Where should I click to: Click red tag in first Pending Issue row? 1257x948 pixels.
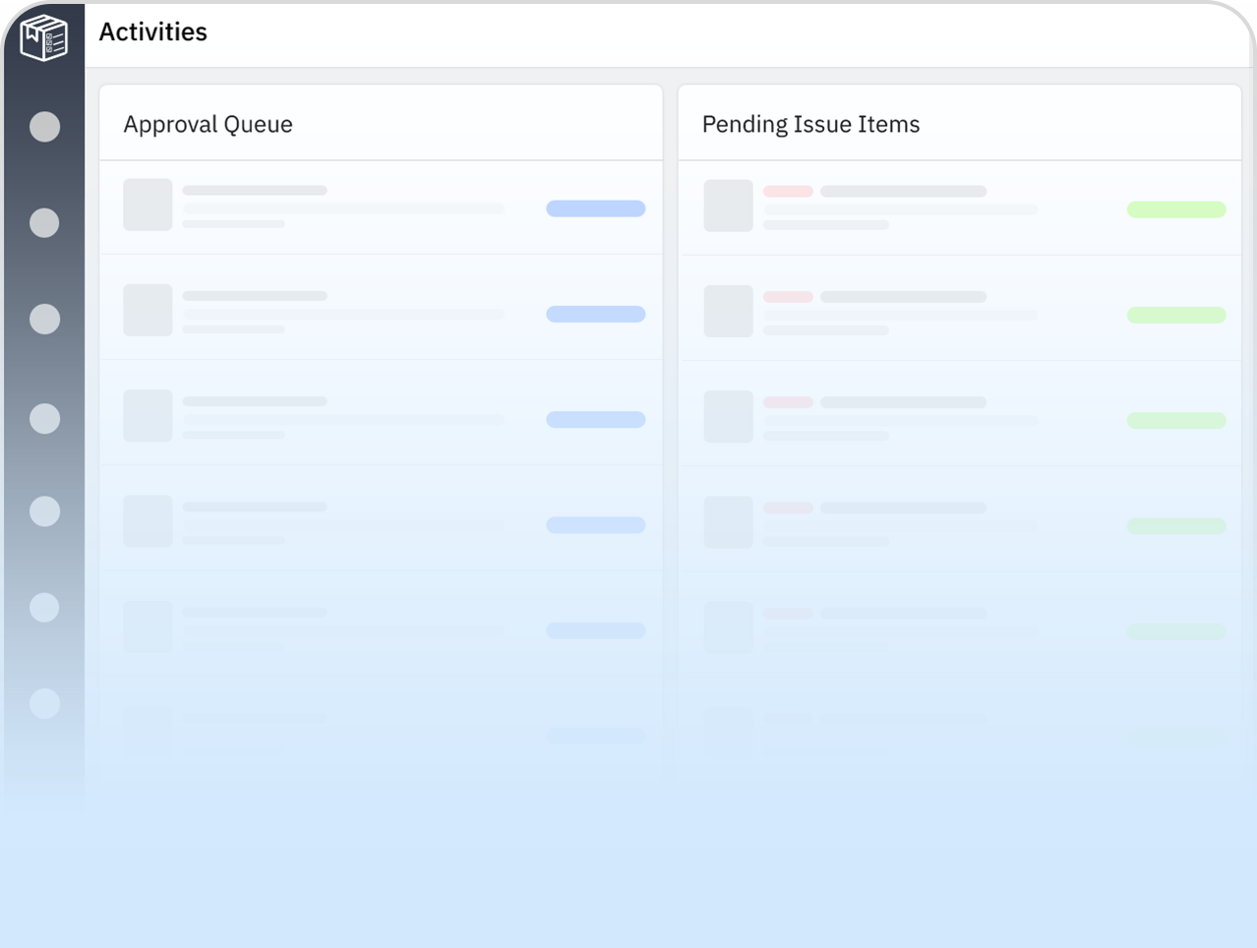788,192
